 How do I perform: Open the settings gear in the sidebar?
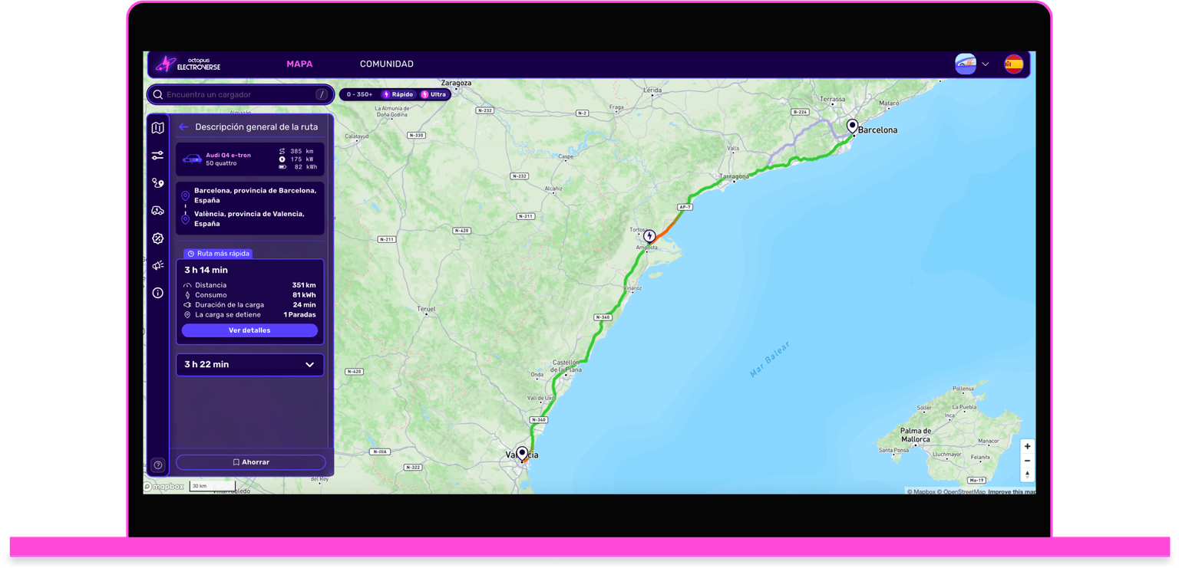157,238
